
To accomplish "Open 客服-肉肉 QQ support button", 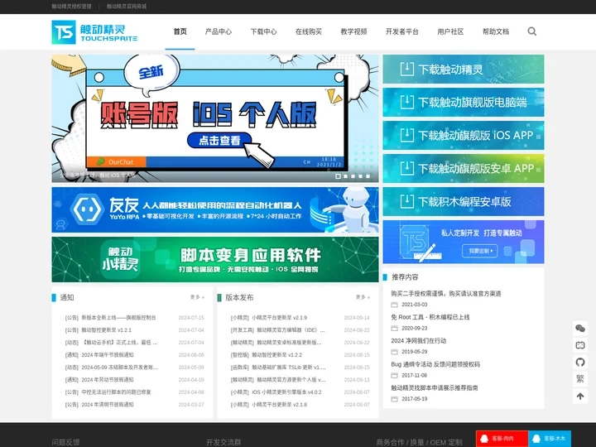I will [x=502, y=439].
